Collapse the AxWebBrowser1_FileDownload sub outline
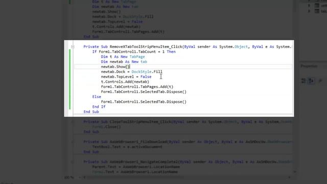 tap(73, 142)
